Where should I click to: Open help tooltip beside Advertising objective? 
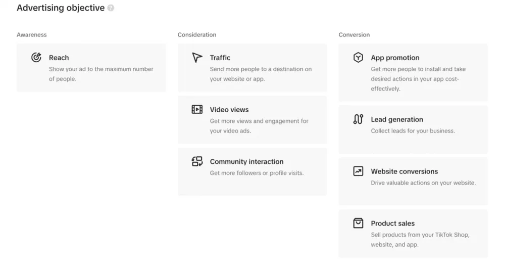(111, 8)
